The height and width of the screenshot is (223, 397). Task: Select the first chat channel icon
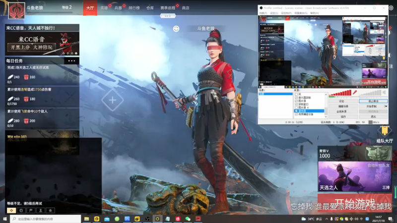[x=11, y=210]
